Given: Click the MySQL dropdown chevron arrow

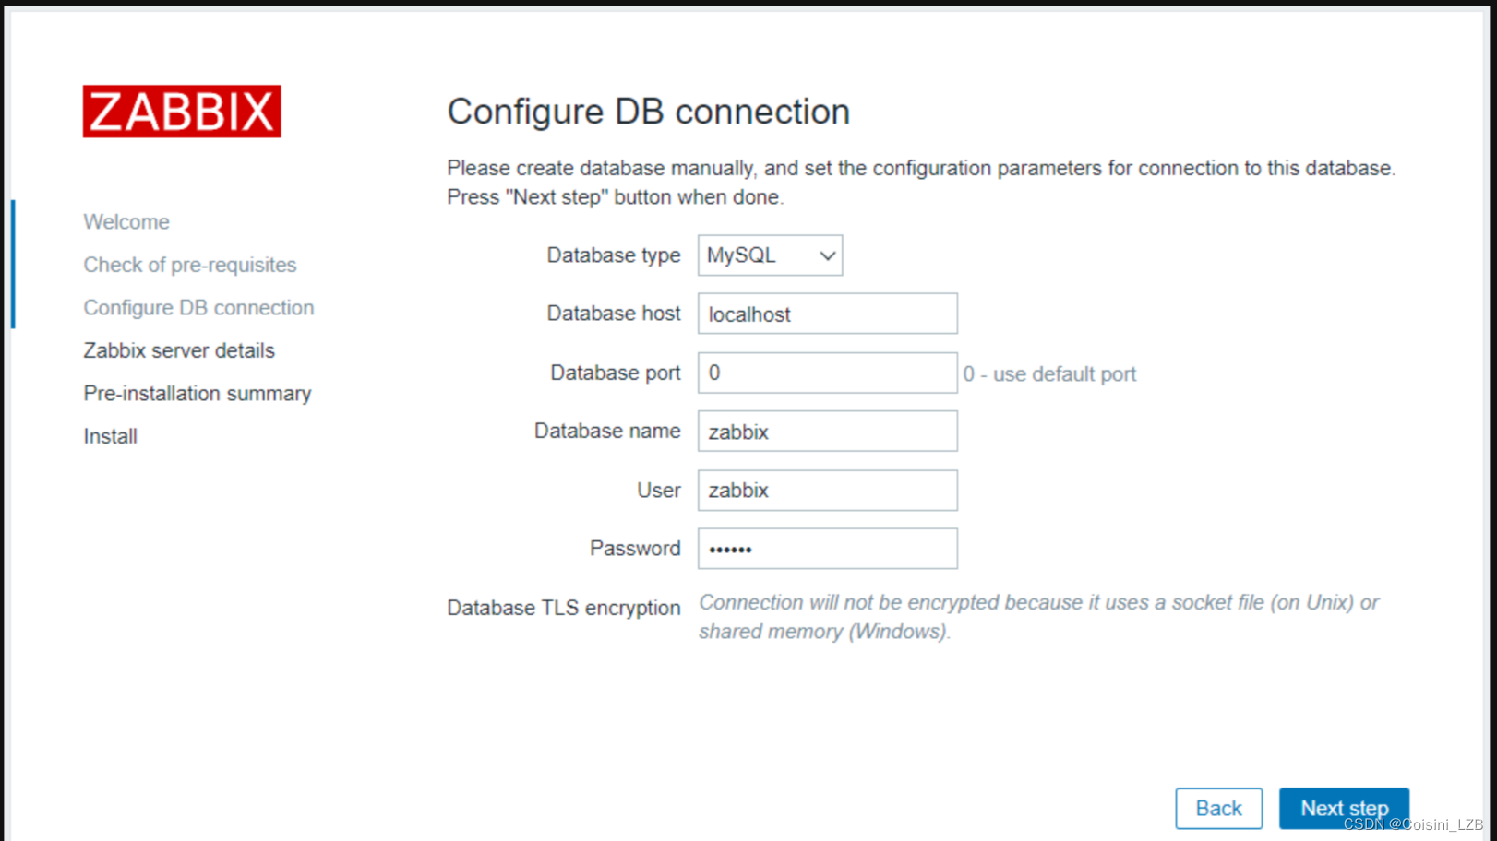Looking at the screenshot, I should tap(827, 256).
